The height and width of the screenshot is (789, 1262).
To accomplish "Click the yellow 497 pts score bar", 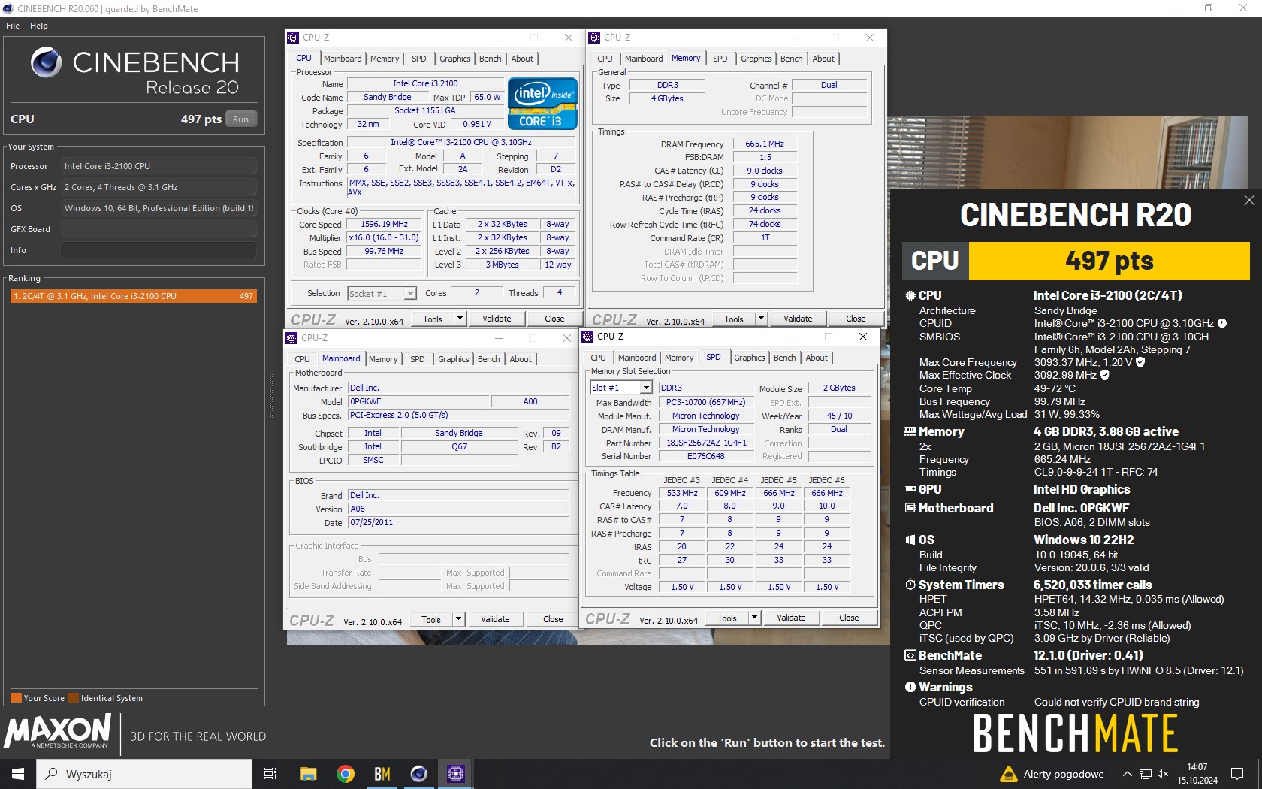I will coord(1110,261).
